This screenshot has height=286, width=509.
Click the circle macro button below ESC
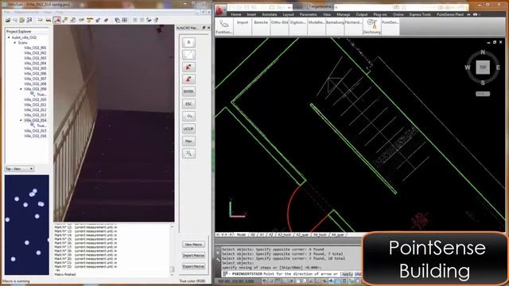188,116
